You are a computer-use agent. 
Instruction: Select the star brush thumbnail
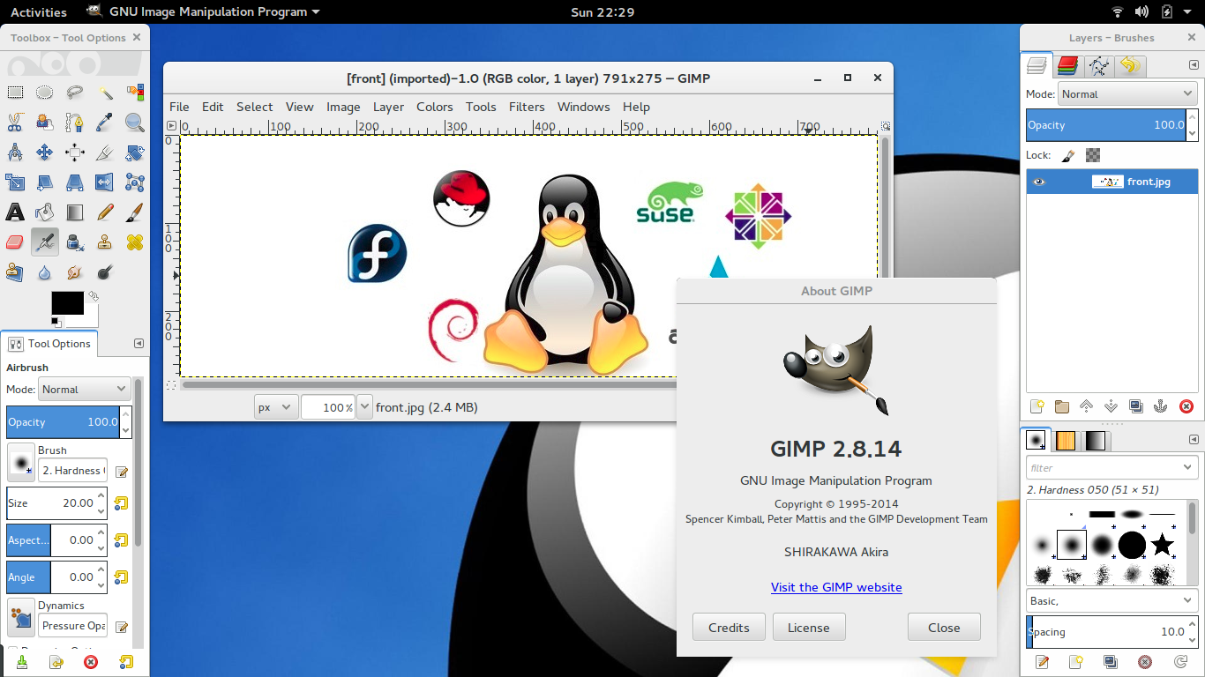point(1163,545)
